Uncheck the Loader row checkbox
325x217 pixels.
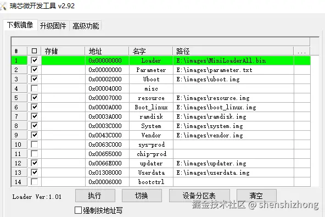pos(34,60)
